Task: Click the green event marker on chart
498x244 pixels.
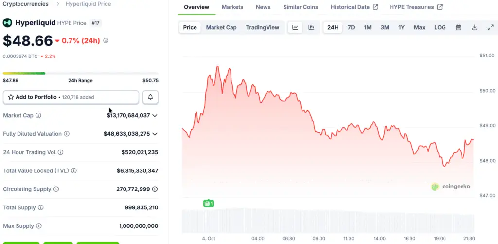Action: click(209, 203)
